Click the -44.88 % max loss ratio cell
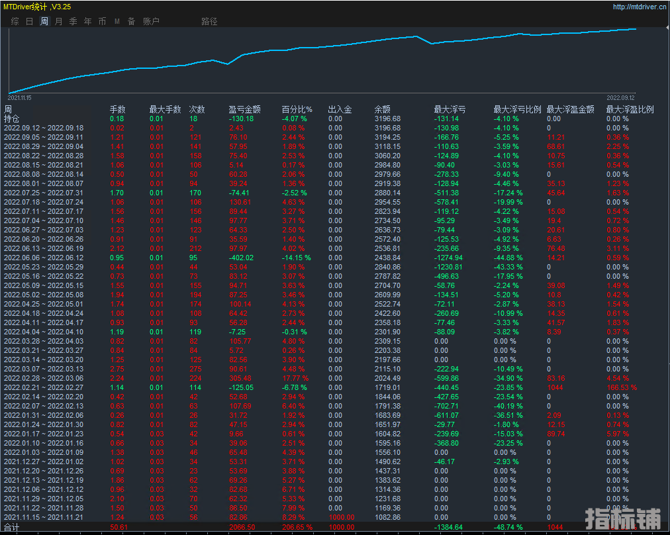The height and width of the screenshot is (535, 670). coord(508,258)
